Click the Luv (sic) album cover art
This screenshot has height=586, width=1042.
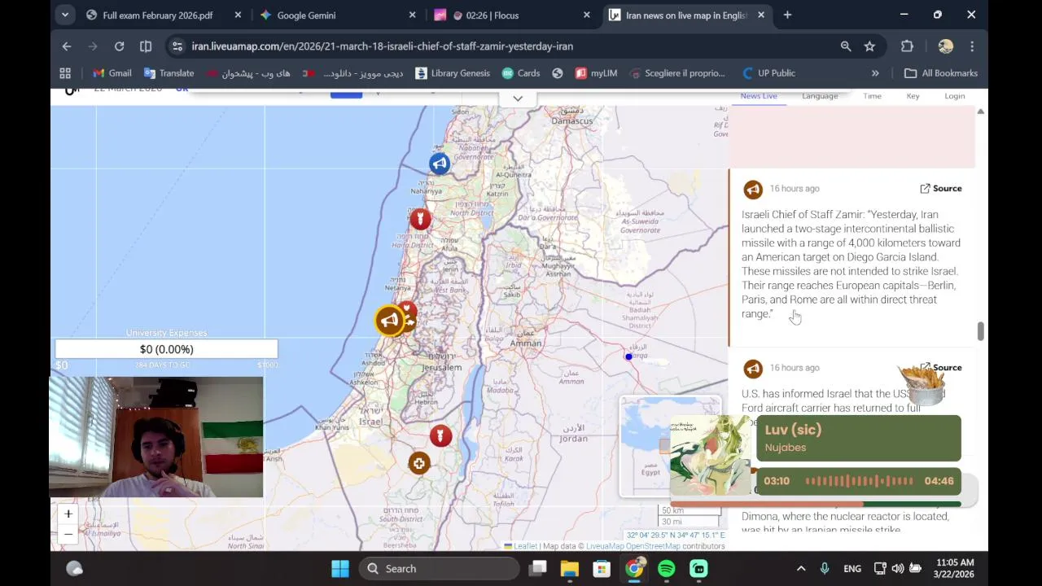click(x=712, y=455)
